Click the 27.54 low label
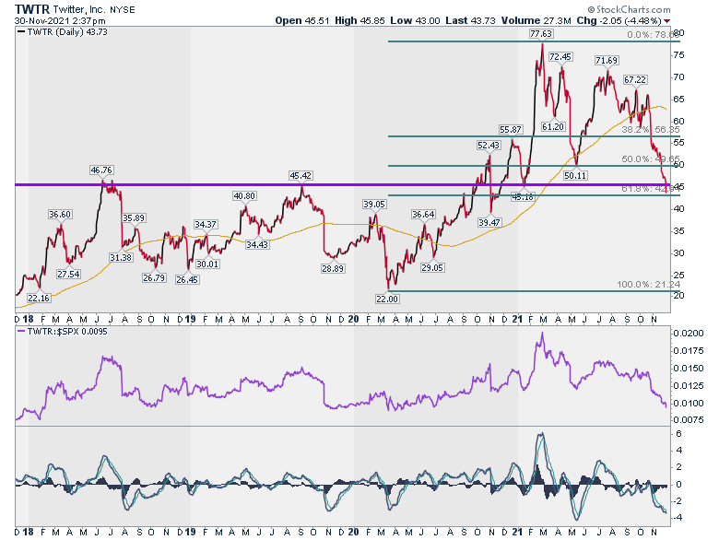 68,274
